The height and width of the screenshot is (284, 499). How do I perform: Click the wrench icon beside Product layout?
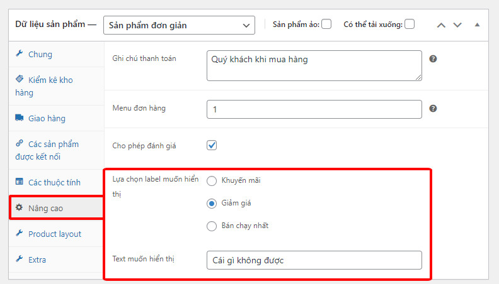point(19,233)
